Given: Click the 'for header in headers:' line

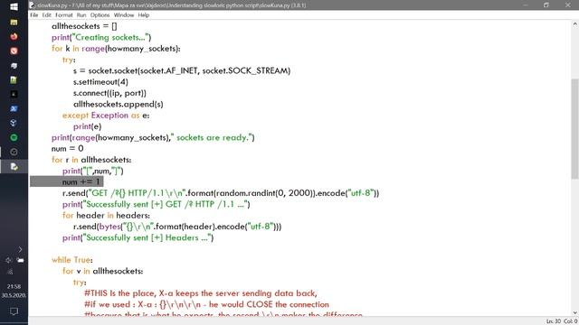Looking at the screenshot, I should coord(106,216).
